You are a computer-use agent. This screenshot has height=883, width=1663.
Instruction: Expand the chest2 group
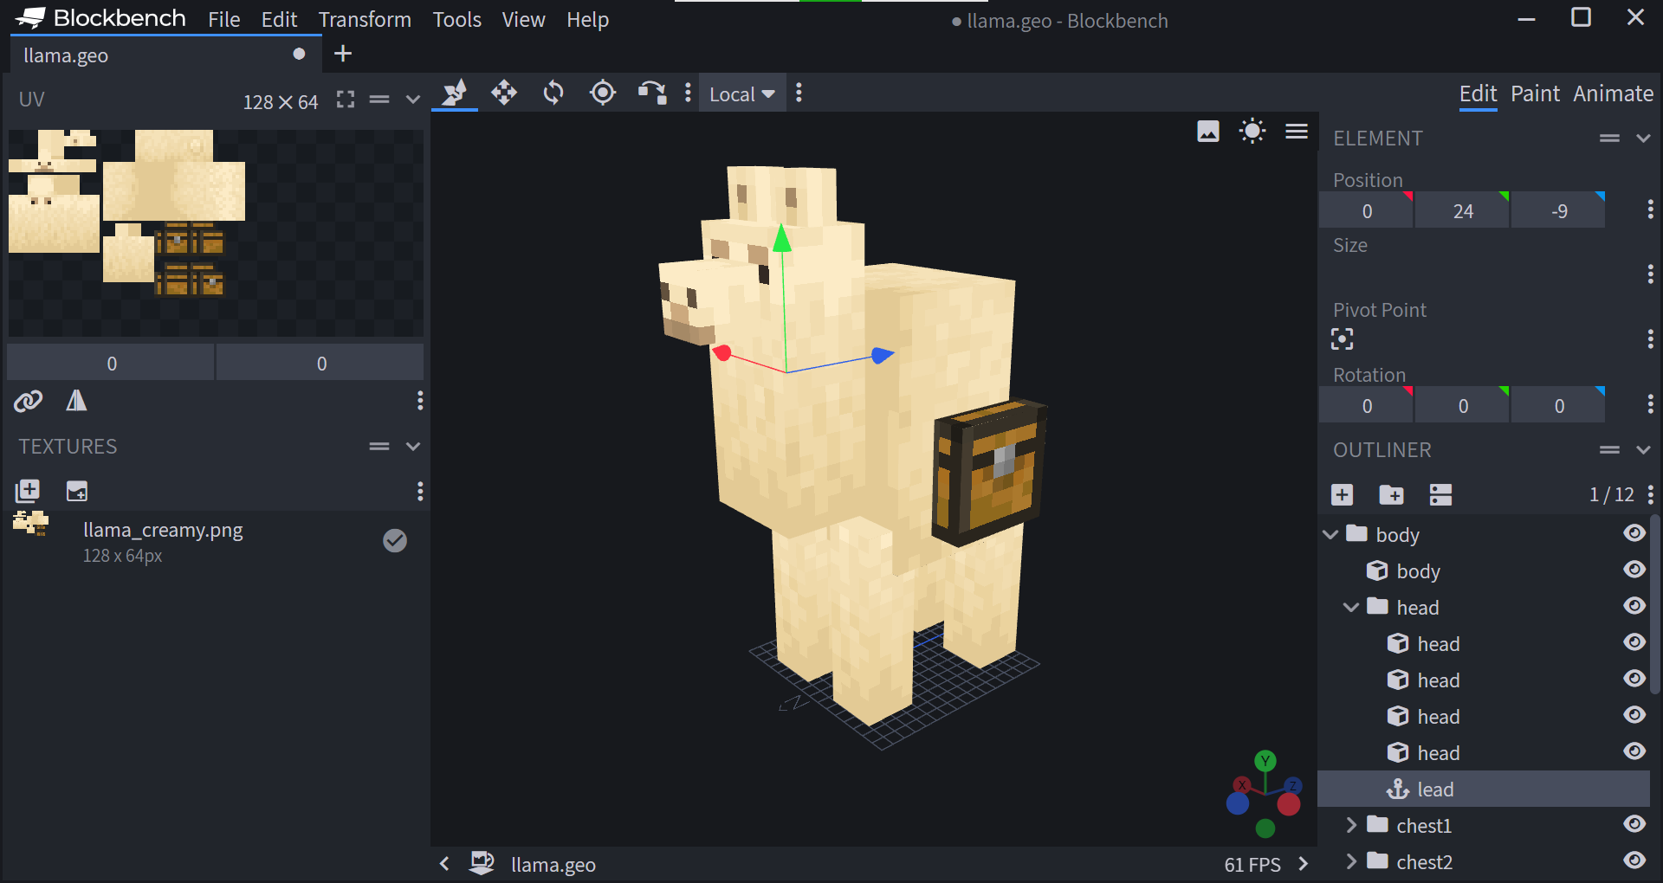click(1351, 862)
